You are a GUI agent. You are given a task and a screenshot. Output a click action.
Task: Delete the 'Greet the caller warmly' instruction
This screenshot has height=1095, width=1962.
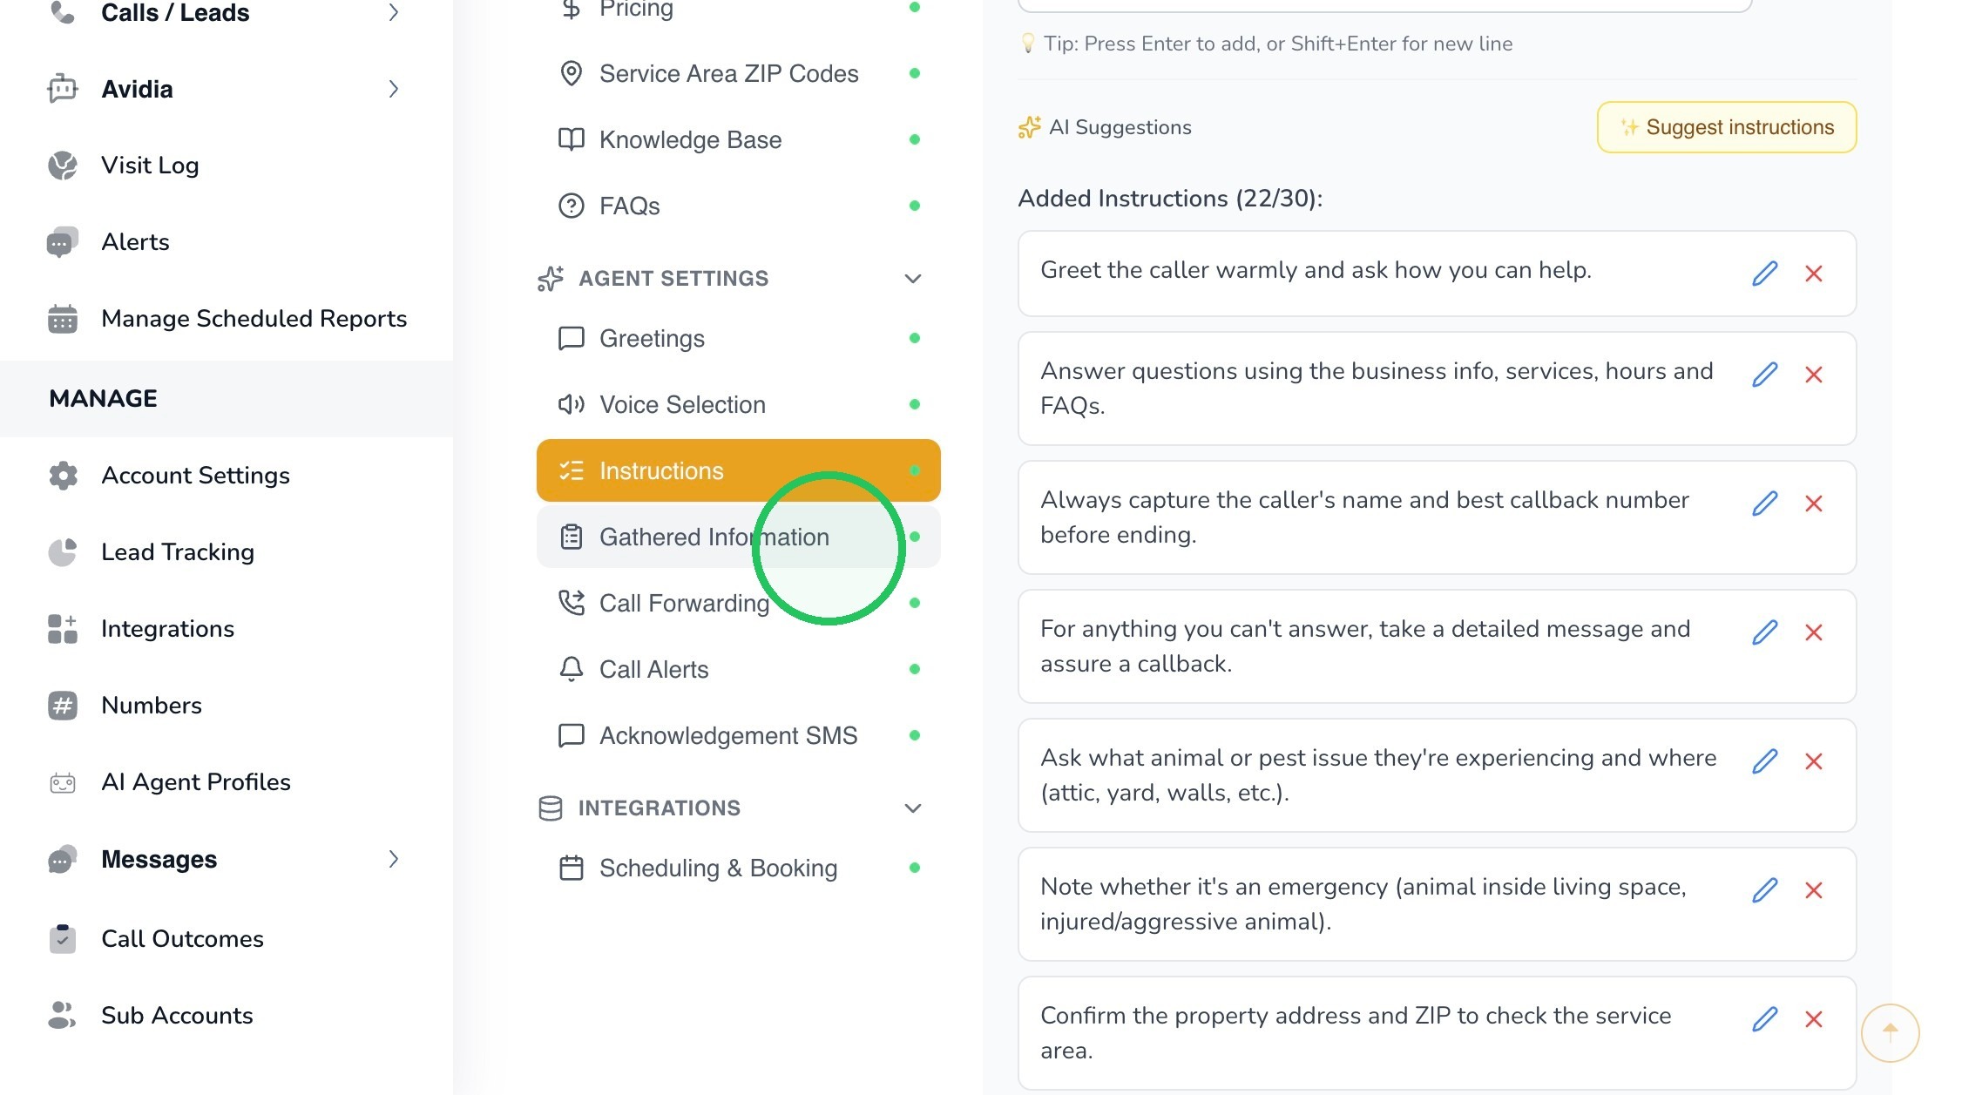(1814, 274)
